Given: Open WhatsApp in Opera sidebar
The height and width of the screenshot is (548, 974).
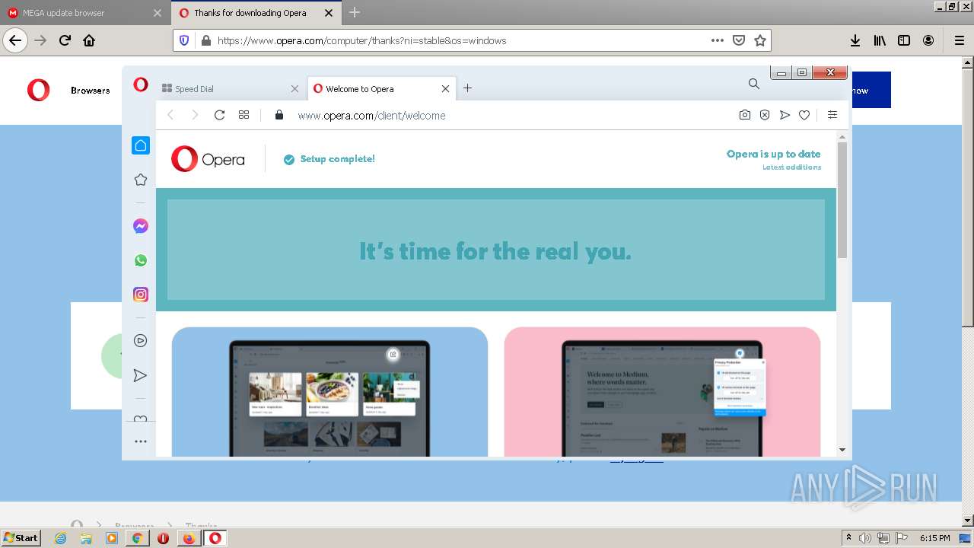Looking at the screenshot, I should [141, 260].
